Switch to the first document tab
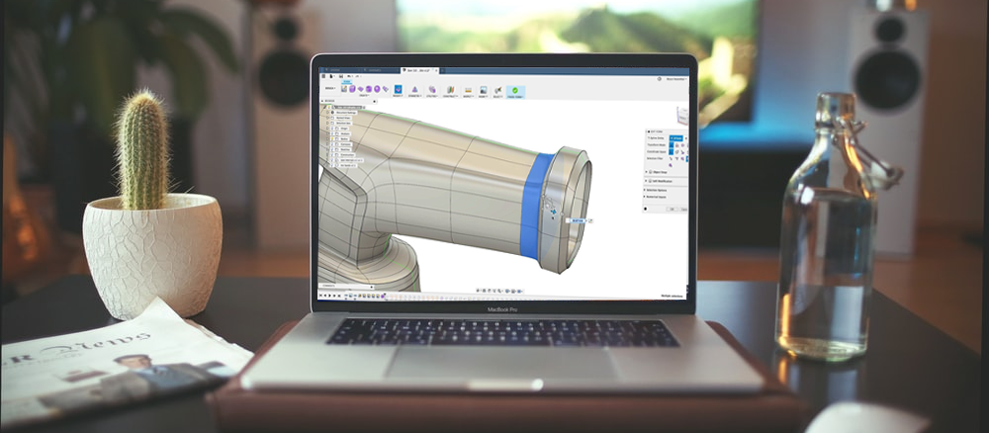 click(340, 70)
